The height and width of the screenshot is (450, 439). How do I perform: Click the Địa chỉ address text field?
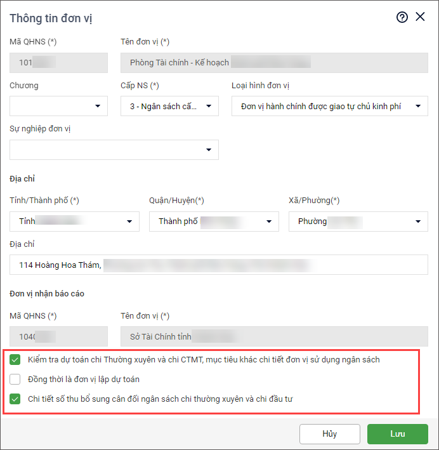pyautogui.click(x=219, y=265)
